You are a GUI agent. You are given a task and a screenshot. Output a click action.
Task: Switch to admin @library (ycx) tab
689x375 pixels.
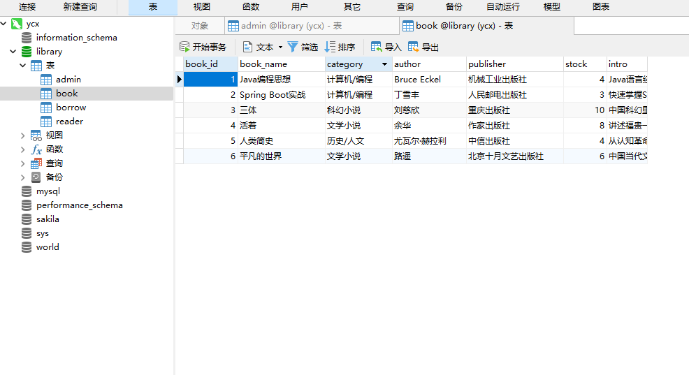coord(312,26)
